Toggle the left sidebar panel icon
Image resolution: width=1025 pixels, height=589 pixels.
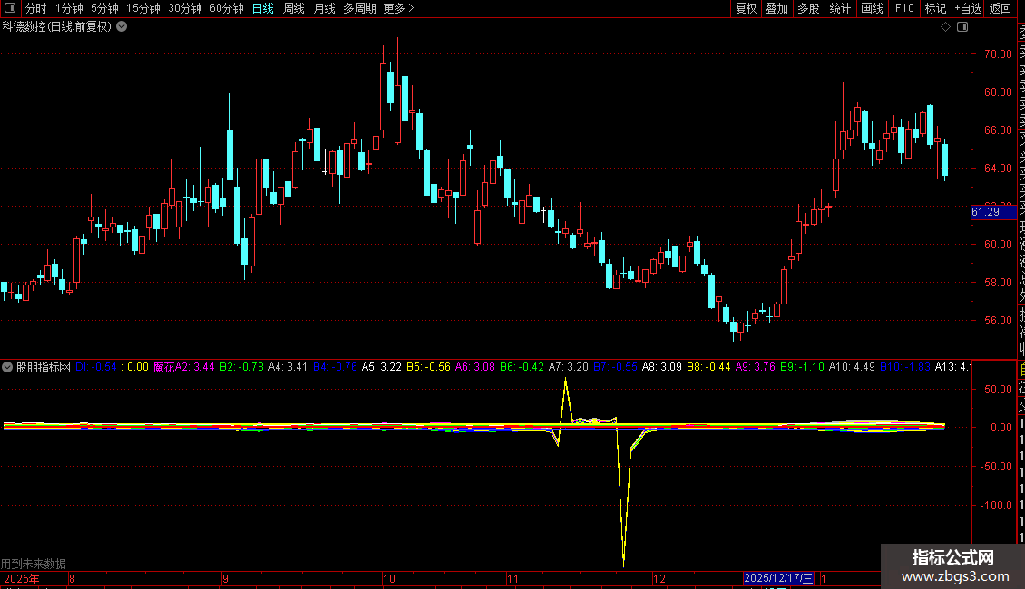(10, 8)
